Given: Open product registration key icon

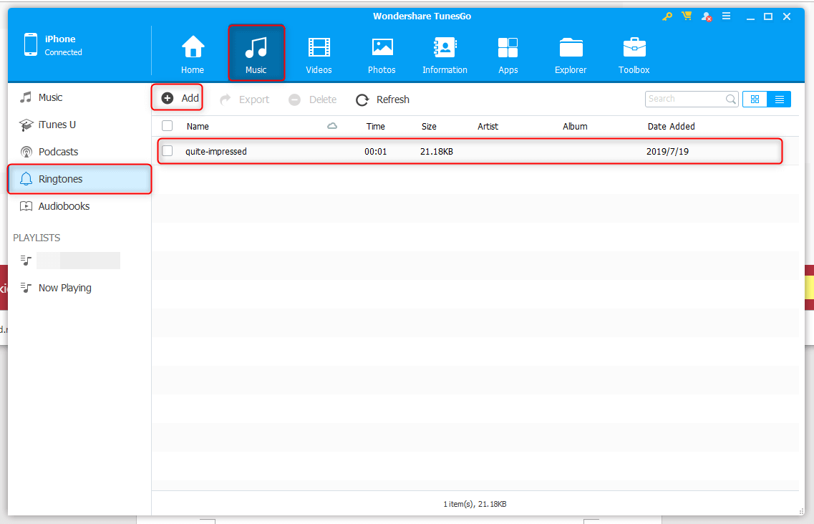Looking at the screenshot, I should coord(667,16).
